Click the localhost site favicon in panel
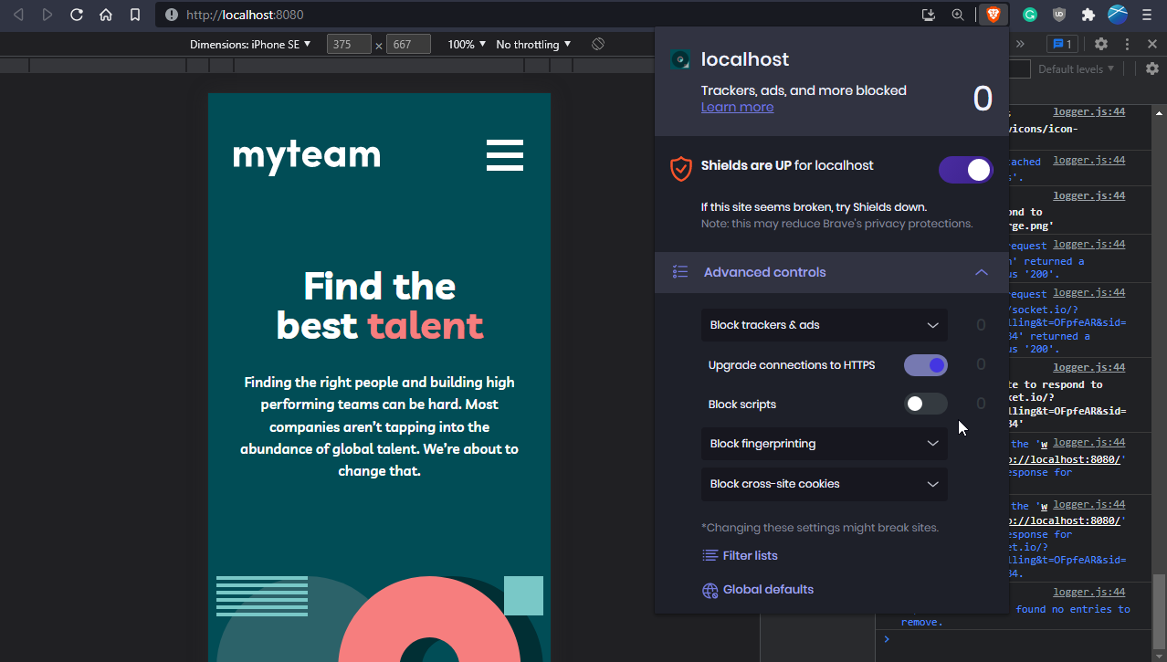 tap(680, 60)
